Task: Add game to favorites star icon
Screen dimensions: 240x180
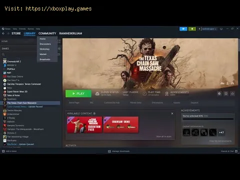Action: 232,93
